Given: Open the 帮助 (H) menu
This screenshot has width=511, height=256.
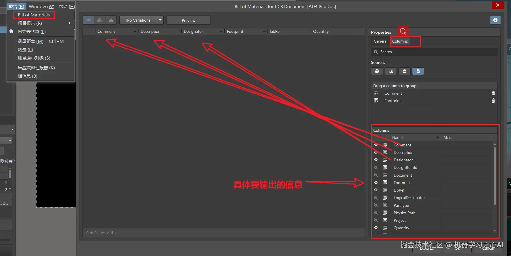Looking at the screenshot, I should tap(67, 6).
